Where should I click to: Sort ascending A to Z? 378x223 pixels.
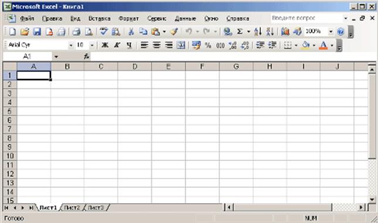click(x=257, y=32)
